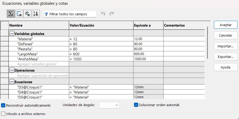This screenshot has height=119, width=239.
Task: Click the = 12 value cell
Action: tap(101, 39)
